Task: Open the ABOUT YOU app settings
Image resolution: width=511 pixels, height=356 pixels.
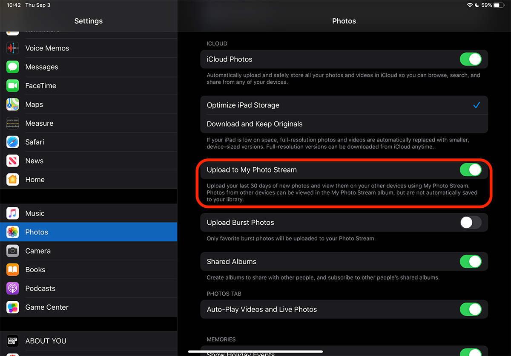Action: point(88,341)
